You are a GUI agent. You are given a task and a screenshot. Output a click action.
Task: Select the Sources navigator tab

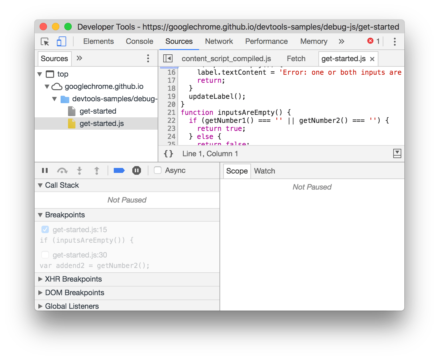point(54,58)
